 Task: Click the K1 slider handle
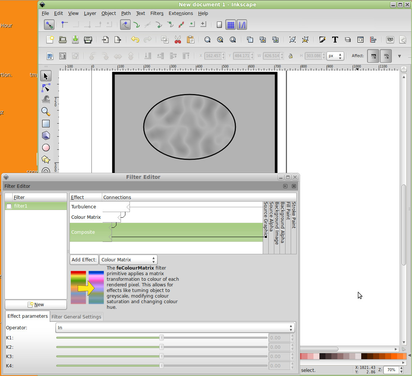(162, 338)
